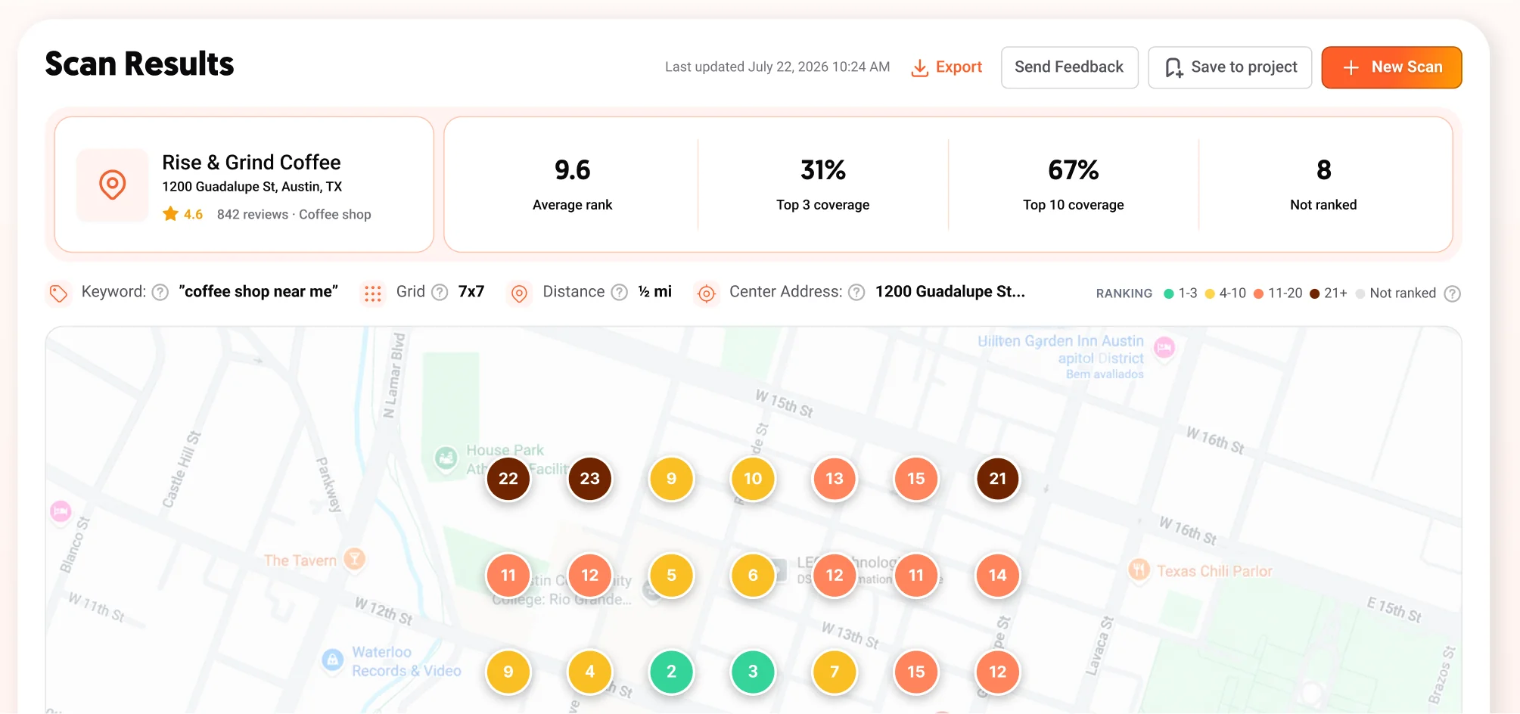Select grid point ranked 5
Viewport: 1520px width, 714px height.
pos(671,576)
